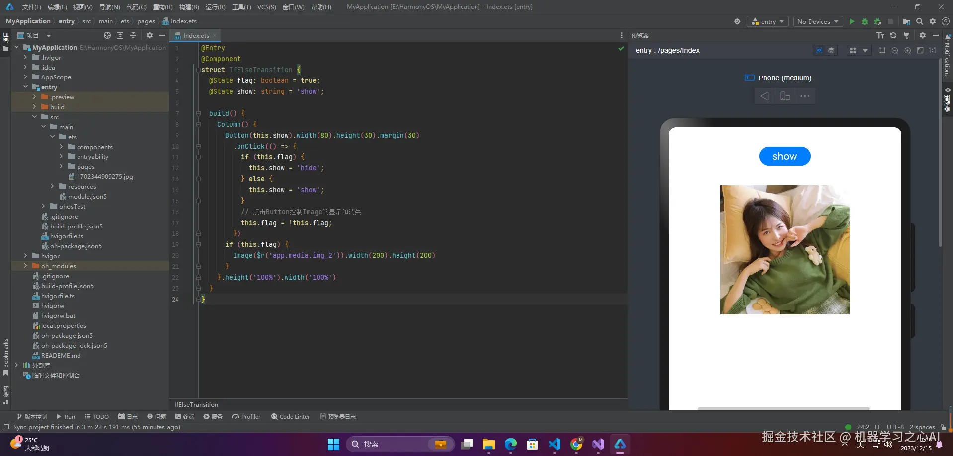Open search everywhere magnifier icon
Screen dimensions: 953x456
920,21
